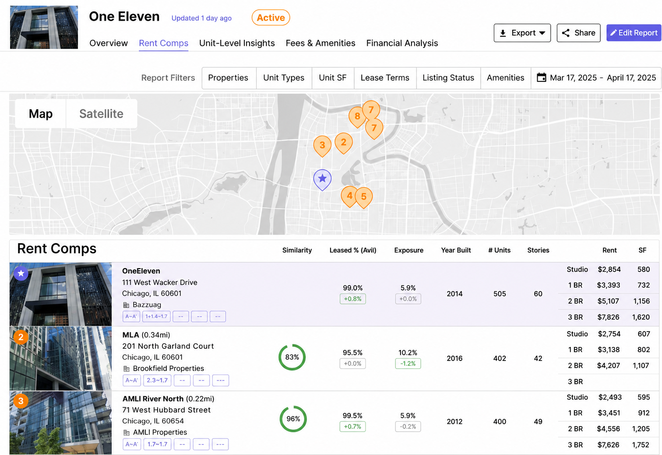Click the Updated 1 day ago text
The height and width of the screenshot is (455, 662).
click(201, 18)
